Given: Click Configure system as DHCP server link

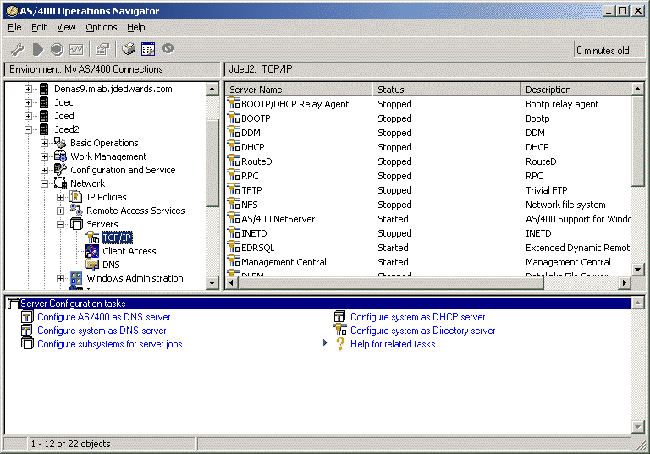Looking at the screenshot, I should [x=417, y=317].
